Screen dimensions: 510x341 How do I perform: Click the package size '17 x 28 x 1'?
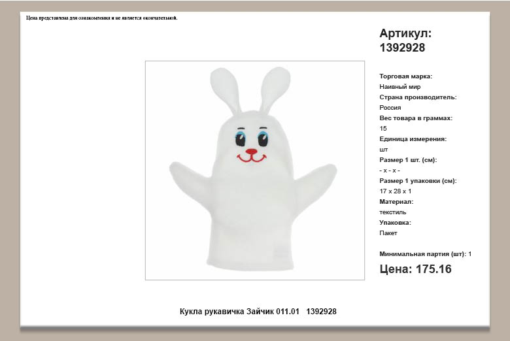coord(395,191)
